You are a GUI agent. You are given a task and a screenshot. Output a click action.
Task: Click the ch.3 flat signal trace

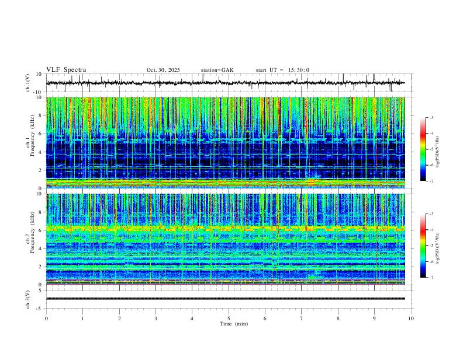click(x=225, y=299)
